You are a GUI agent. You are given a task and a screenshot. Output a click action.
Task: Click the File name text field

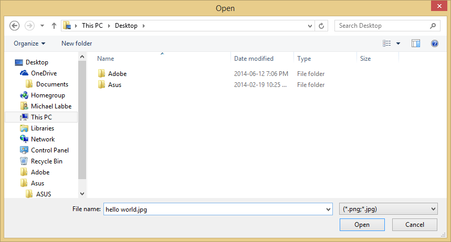tap(213, 209)
